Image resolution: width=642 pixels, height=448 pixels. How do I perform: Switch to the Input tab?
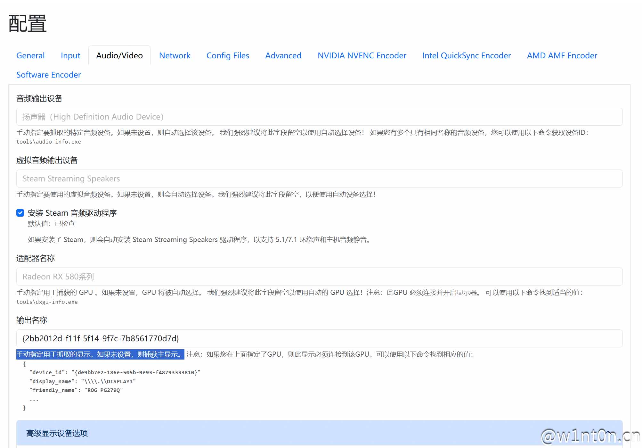[x=70, y=55]
